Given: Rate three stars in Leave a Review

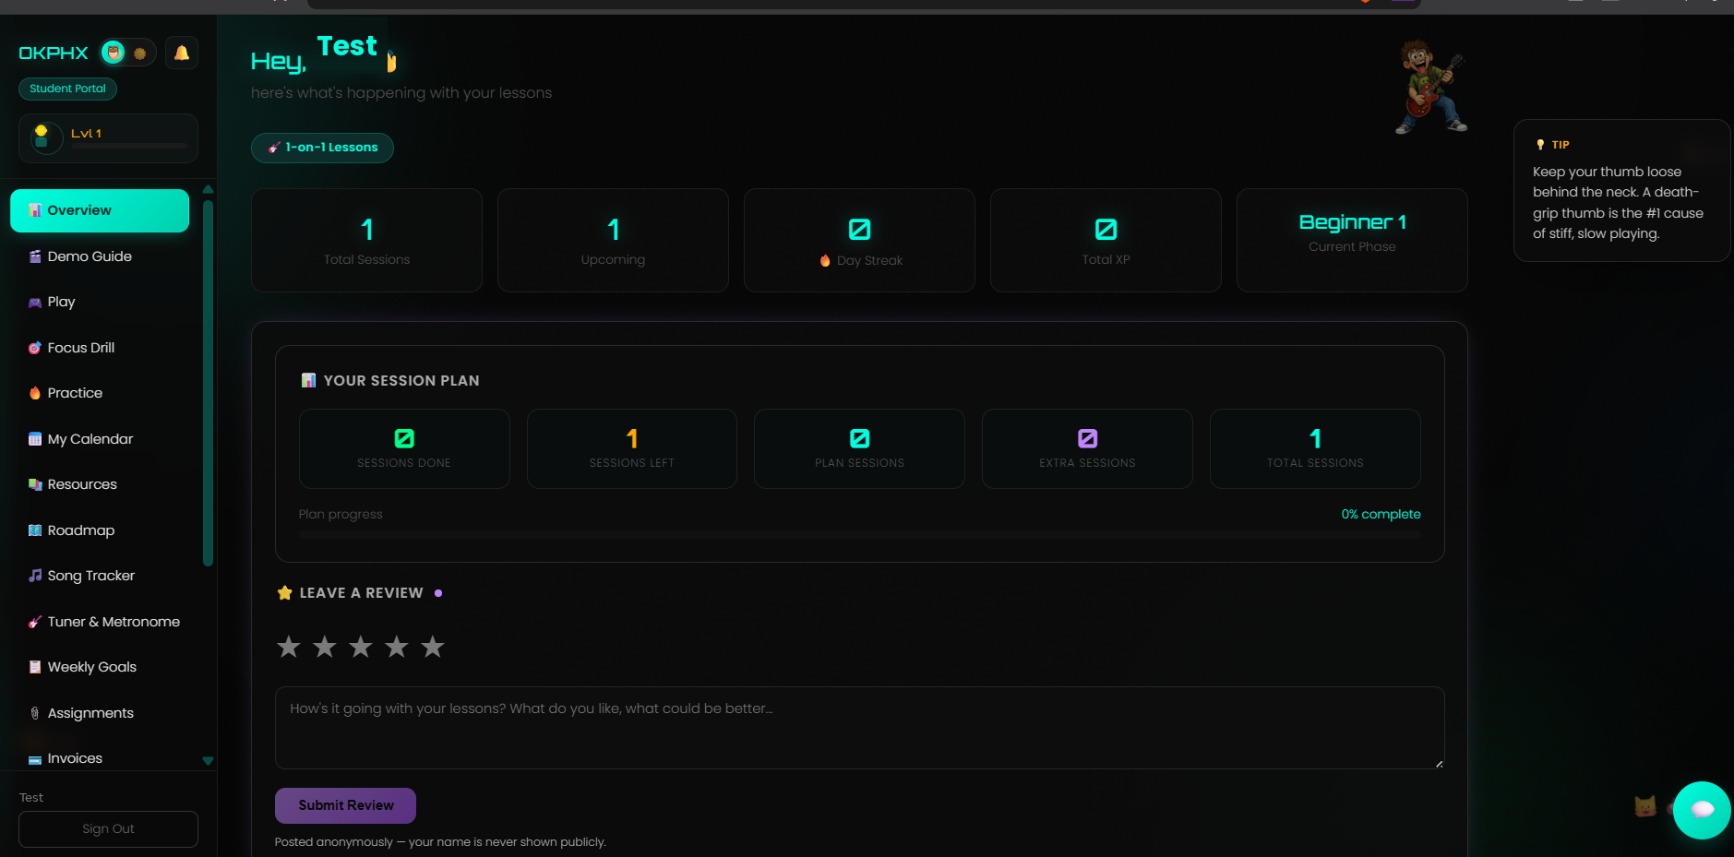Looking at the screenshot, I should (361, 647).
